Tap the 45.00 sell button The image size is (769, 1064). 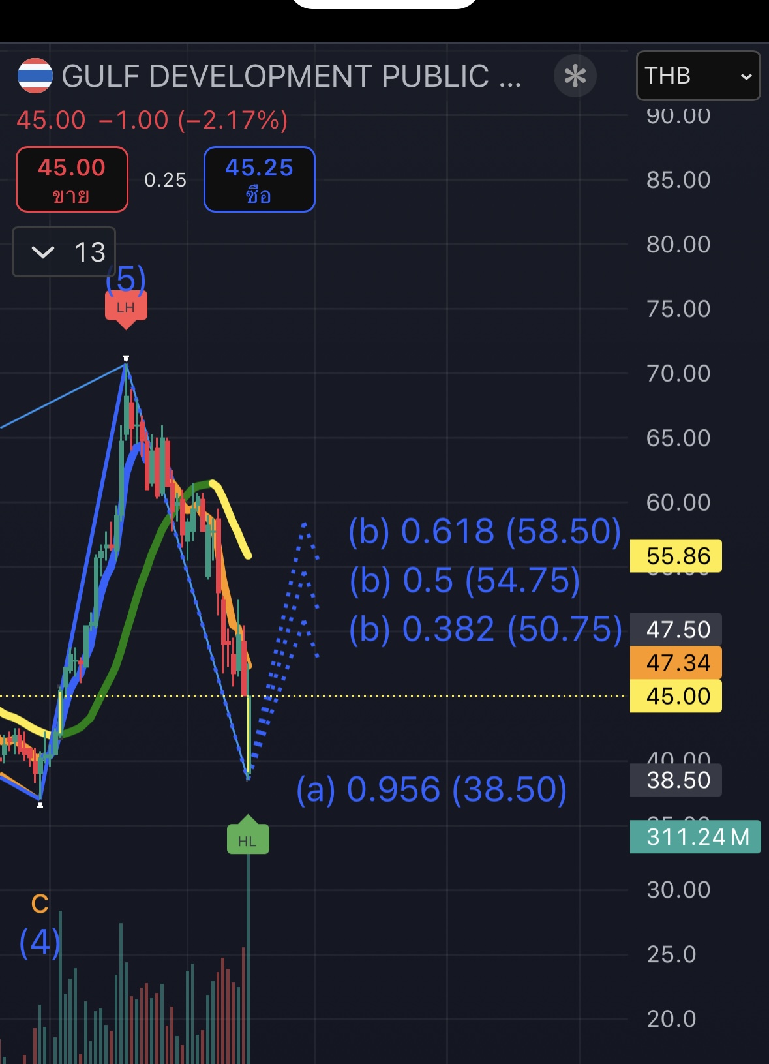(72, 179)
